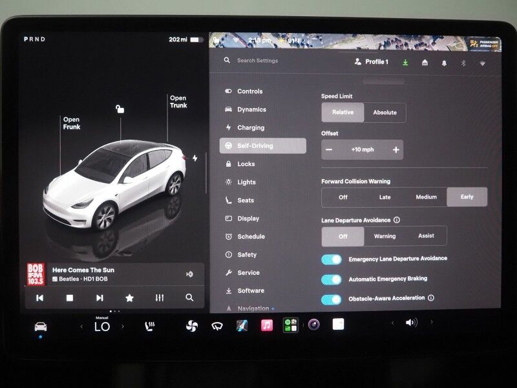
Task: Skip to previous radio station
Action: [x=39, y=298]
